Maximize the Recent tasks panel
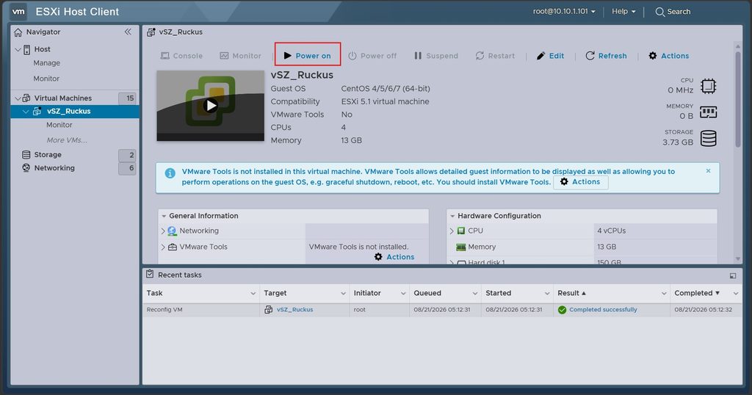The image size is (752, 395). coord(733,275)
